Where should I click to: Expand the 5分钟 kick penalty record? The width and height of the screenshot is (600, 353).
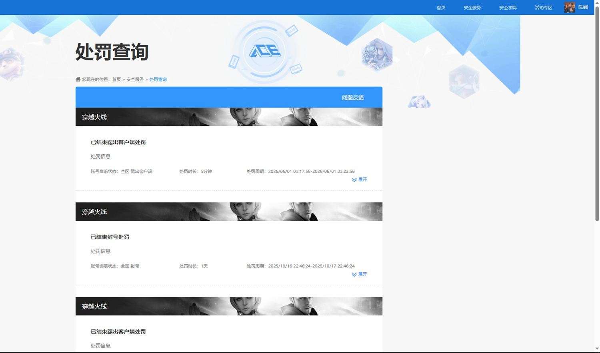tap(359, 179)
